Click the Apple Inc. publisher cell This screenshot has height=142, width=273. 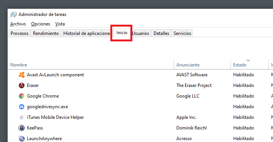(186, 117)
